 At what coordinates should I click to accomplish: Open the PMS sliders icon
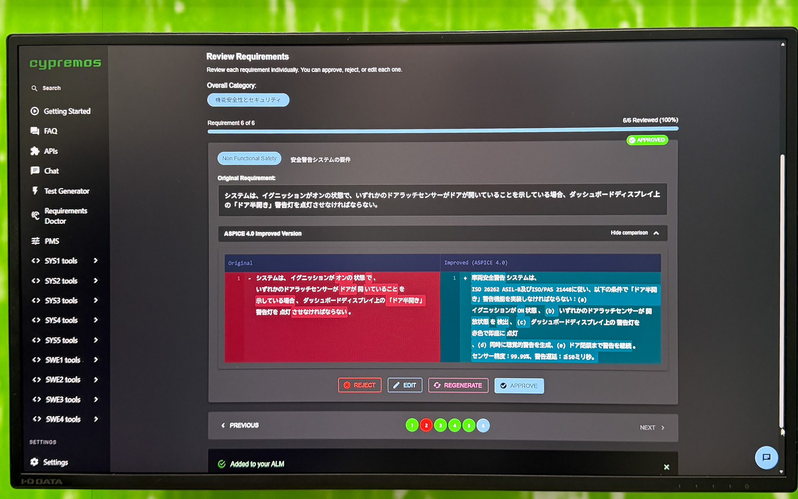pos(34,241)
